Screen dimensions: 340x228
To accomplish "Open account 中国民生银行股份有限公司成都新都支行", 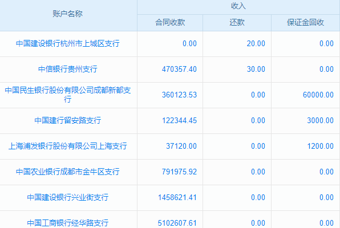I will (68, 95).
